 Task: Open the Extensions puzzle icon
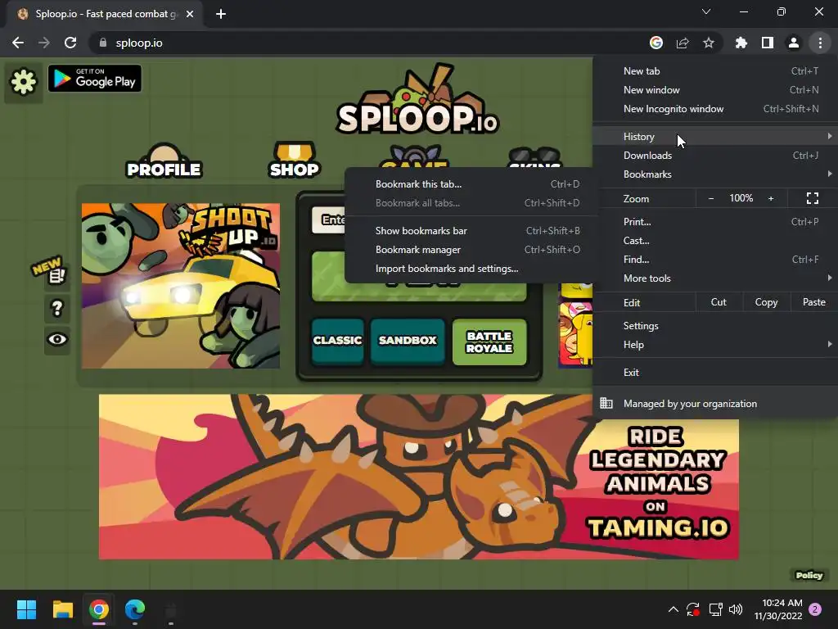[741, 43]
